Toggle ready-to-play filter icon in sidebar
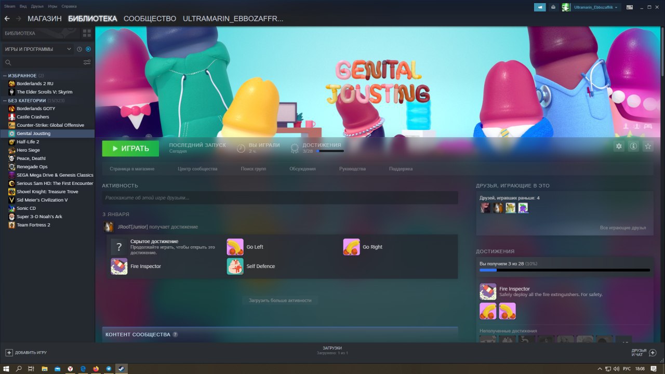The image size is (665, 374). coord(88,49)
